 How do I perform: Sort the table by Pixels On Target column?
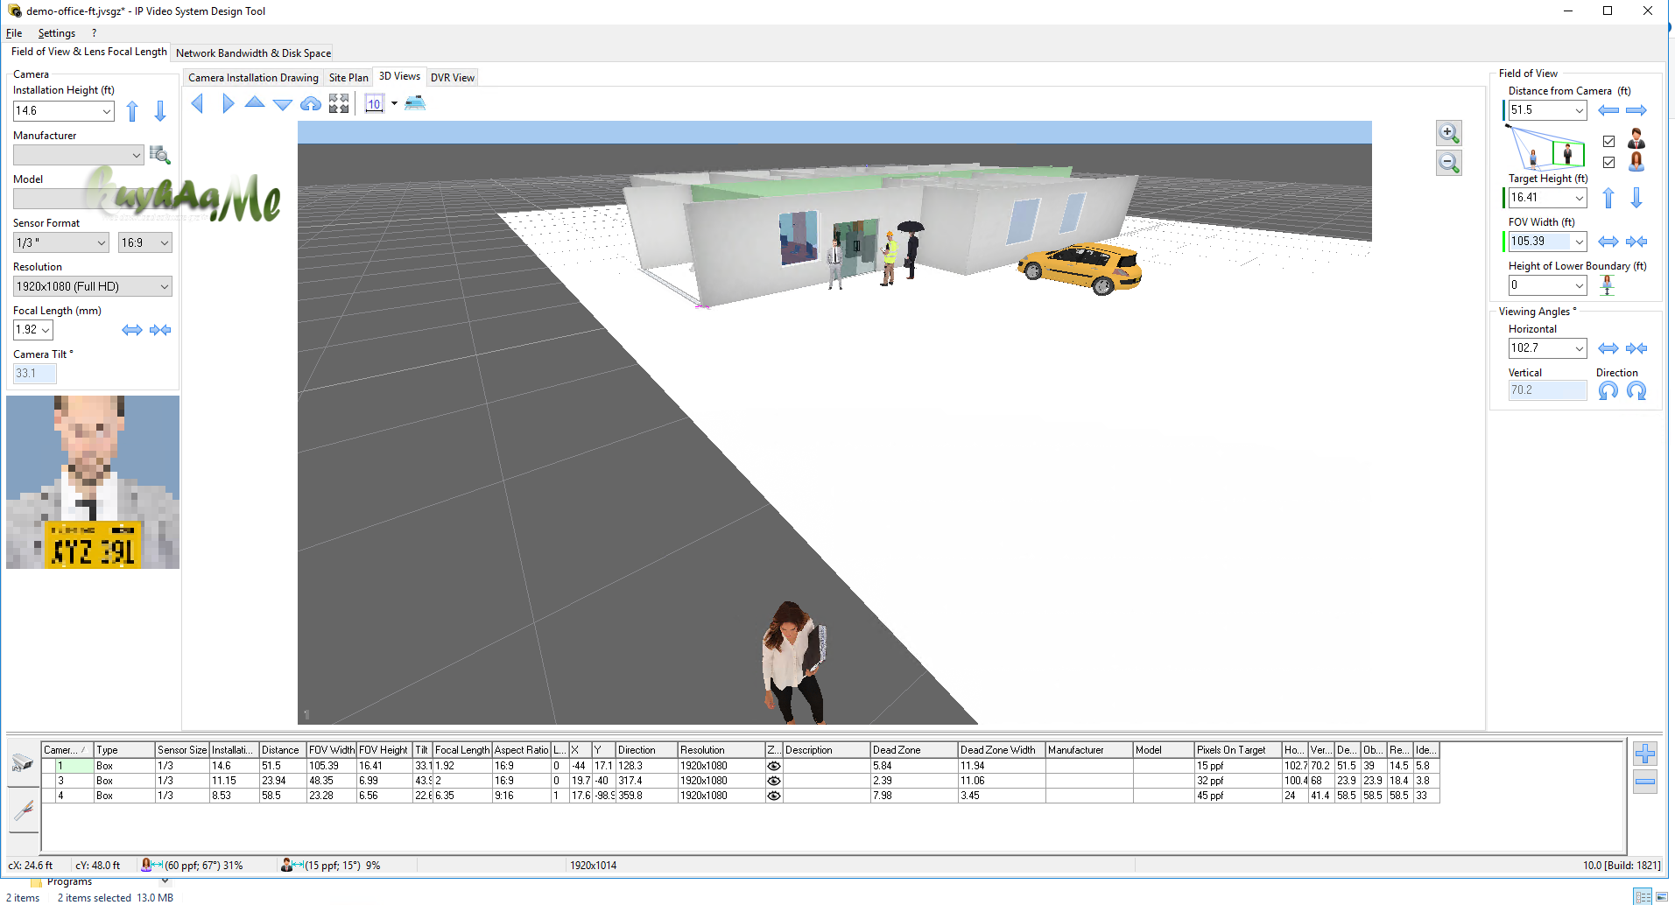tap(1238, 750)
